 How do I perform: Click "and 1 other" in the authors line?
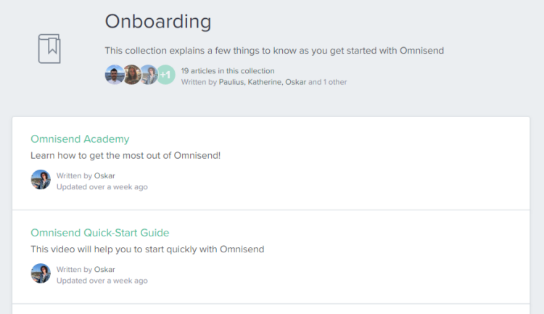[x=328, y=82]
